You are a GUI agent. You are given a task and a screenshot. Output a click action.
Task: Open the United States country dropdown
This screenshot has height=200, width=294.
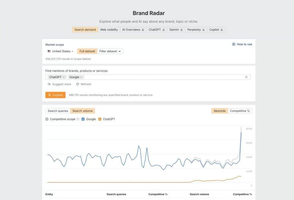(x=61, y=51)
